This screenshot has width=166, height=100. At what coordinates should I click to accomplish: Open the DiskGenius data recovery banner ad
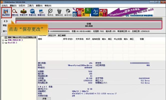point(113,12)
